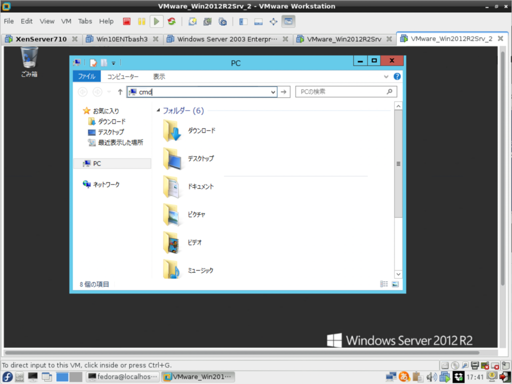Click the address bar Go arrow button
Viewport: 512px width, 384px height.
point(284,92)
